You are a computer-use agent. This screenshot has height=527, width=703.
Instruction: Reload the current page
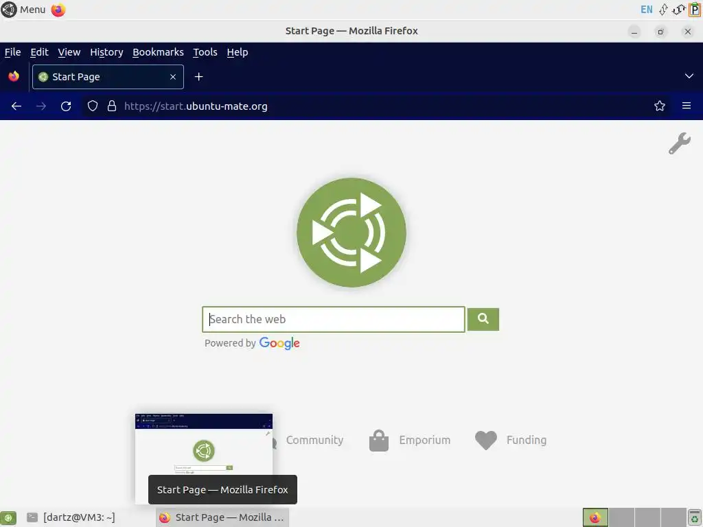click(66, 106)
